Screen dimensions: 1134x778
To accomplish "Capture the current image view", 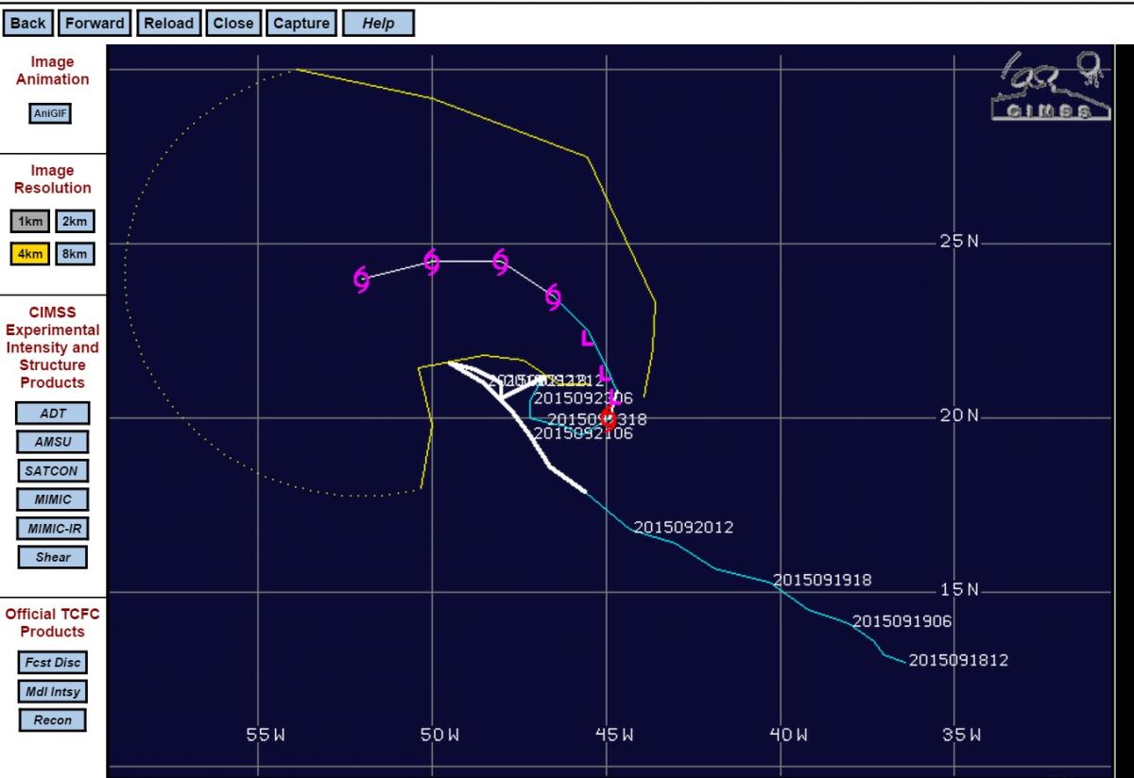I will pos(301,24).
